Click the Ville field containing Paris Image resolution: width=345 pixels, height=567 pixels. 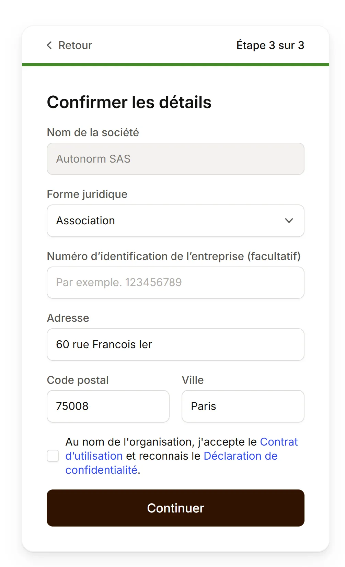(x=243, y=406)
